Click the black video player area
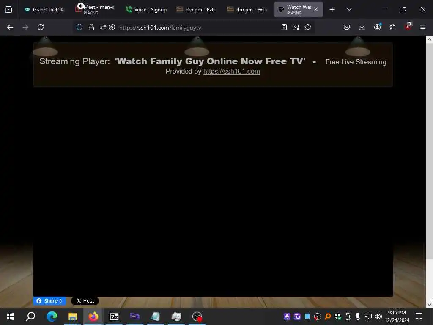The width and height of the screenshot is (433, 325). click(x=213, y=192)
